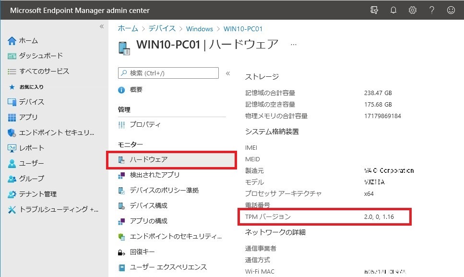The width and height of the screenshot is (464, 277).
Task: Focus the 検索 (Ctrl+/) search box
Action: (168, 73)
